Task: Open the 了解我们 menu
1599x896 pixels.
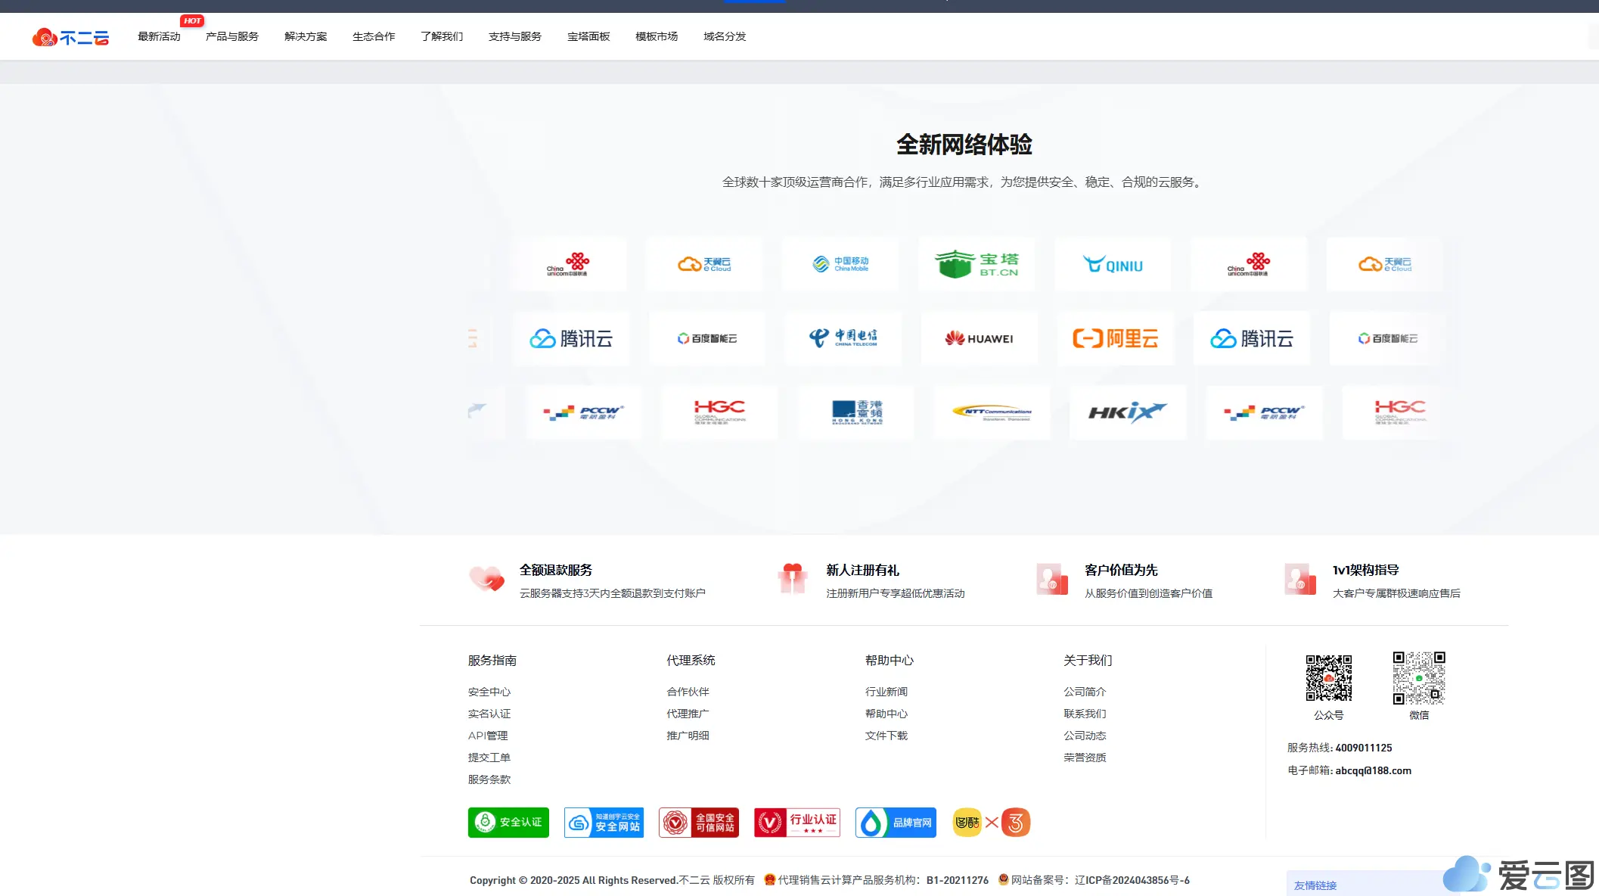Action: pos(442,36)
